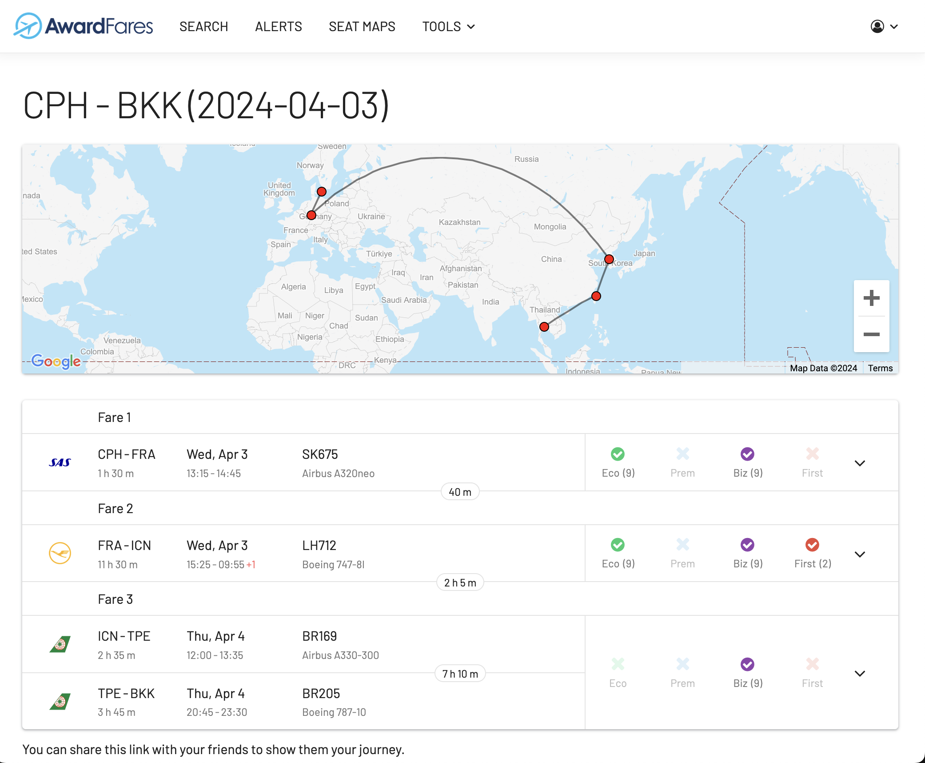Click the Fare 1 heading
Image resolution: width=925 pixels, height=763 pixels.
114,418
